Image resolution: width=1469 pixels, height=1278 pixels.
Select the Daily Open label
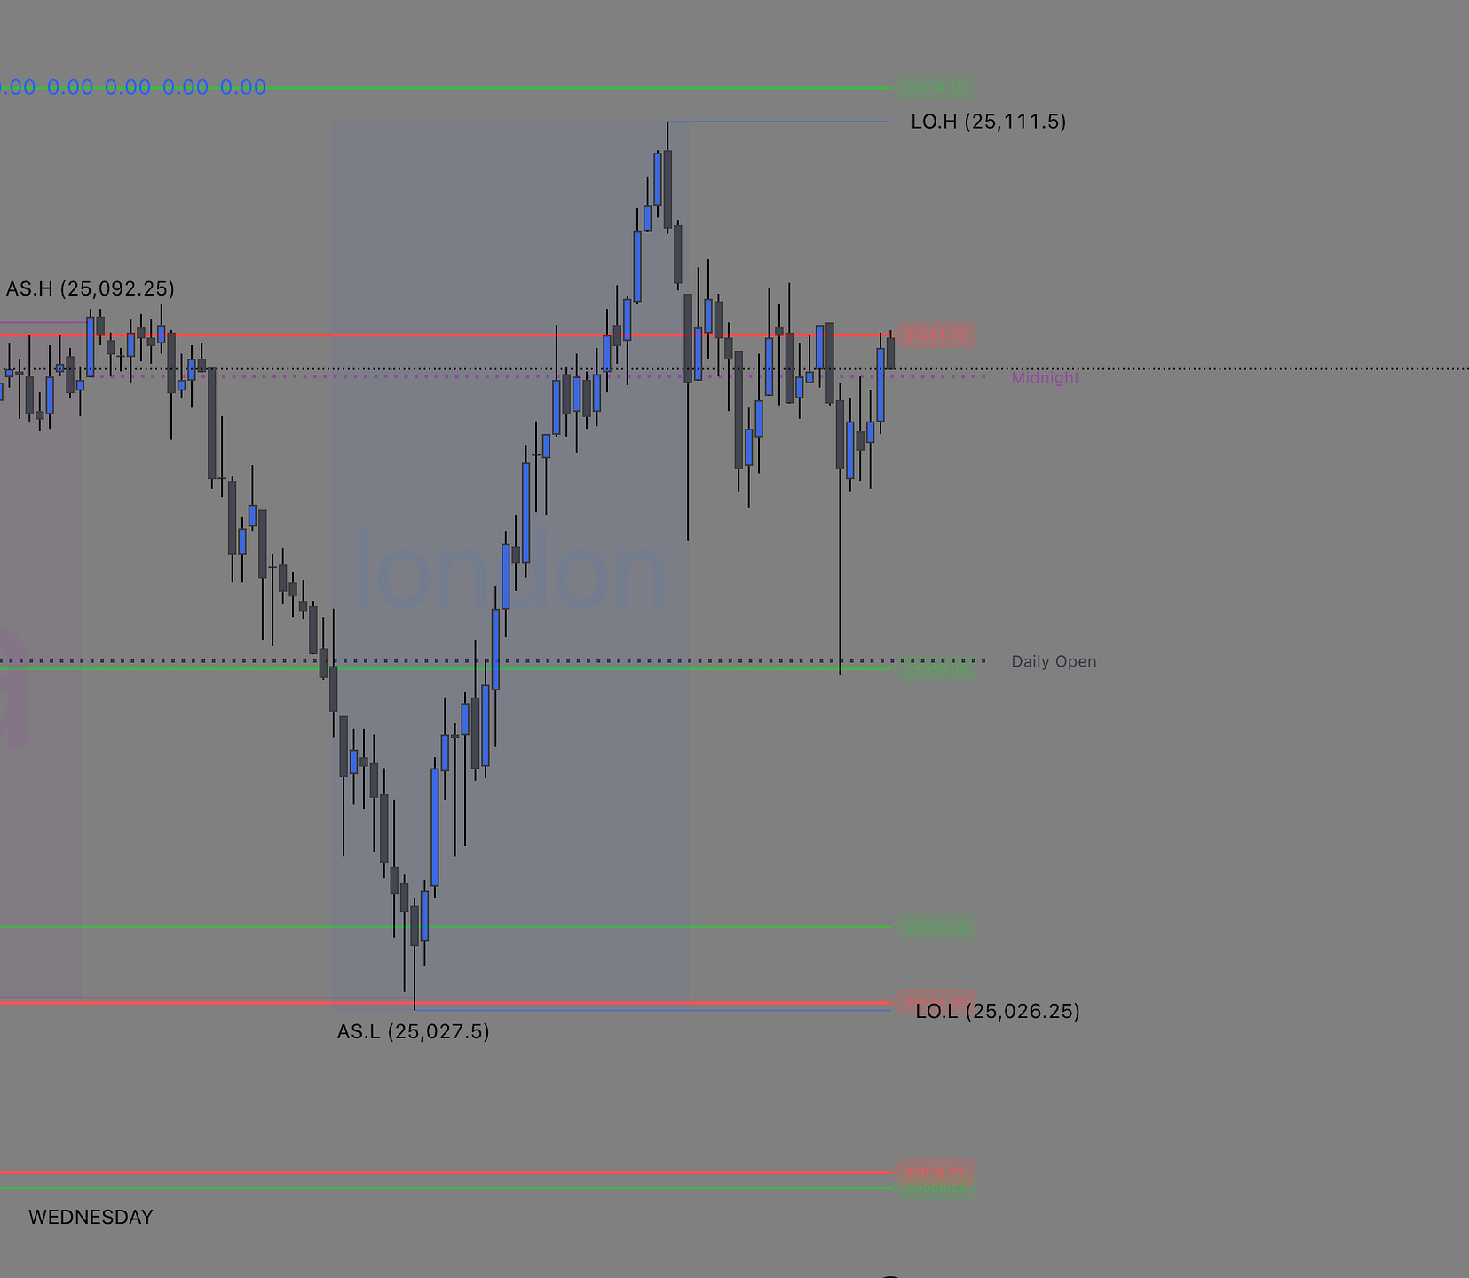click(x=1054, y=661)
